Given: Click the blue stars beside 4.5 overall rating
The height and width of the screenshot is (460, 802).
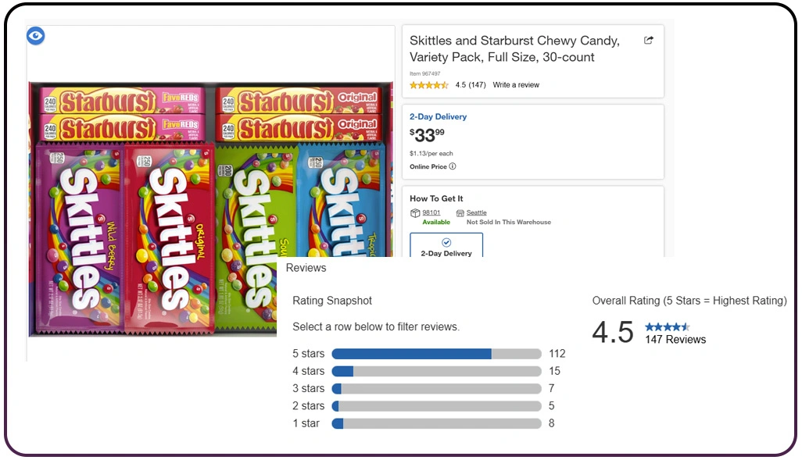Looking at the screenshot, I should (667, 326).
